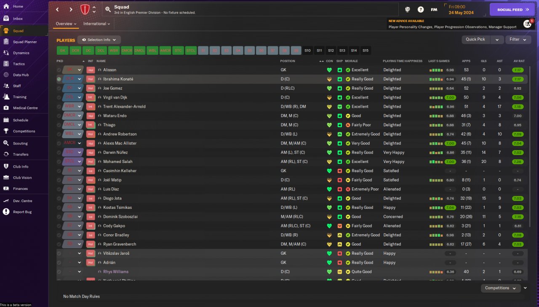Click Thiago's red Int status badge

(x=91, y=125)
